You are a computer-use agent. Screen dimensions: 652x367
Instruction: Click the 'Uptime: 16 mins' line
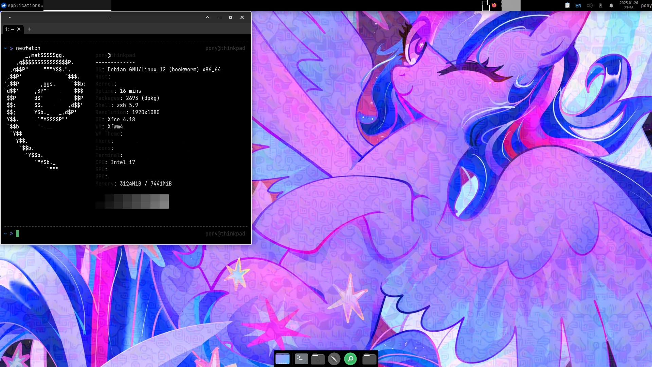click(118, 91)
